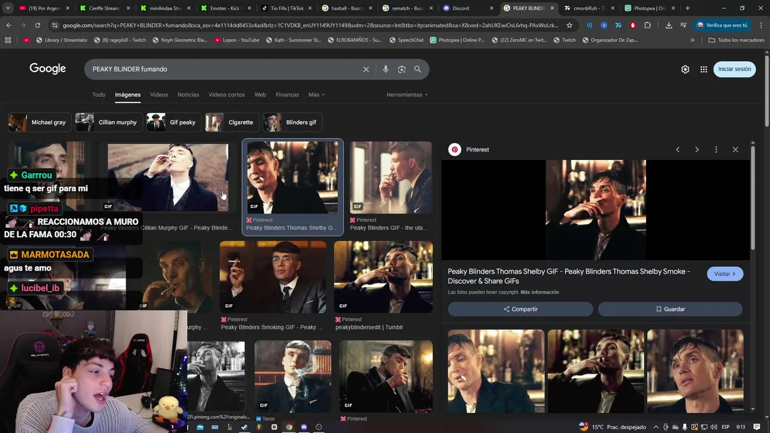Open the Todos los marcadores folder
770x433 pixels.
pos(736,40)
